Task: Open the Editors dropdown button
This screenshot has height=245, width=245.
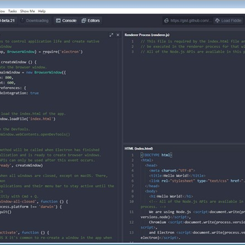Action: [91, 20]
